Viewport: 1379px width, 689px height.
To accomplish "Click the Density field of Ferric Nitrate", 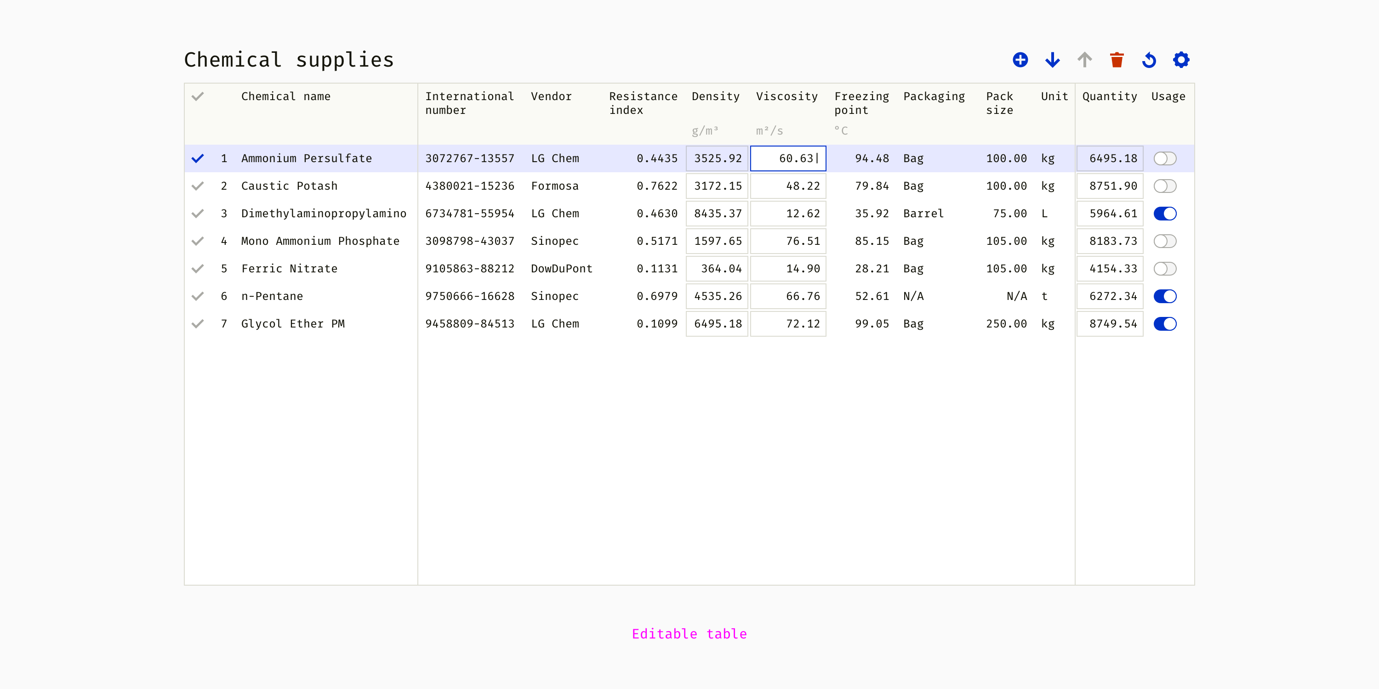I will click(717, 269).
